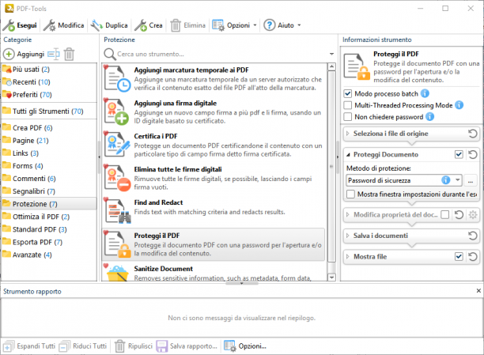
Task: Duplicate the tool with Duplica
Action: 109,25
